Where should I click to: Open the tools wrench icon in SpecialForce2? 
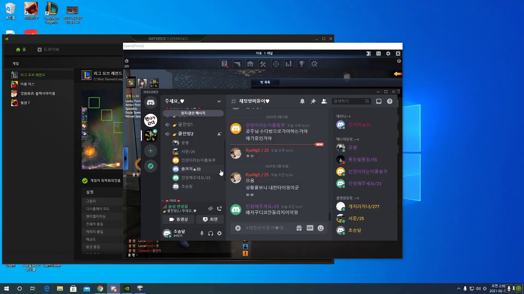pyautogui.click(x=263, y=64)
